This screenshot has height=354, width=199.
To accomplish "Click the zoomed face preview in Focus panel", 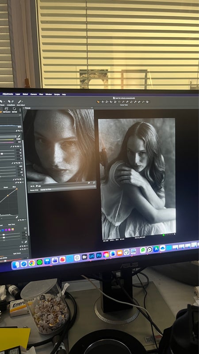I will click(60, 146).
